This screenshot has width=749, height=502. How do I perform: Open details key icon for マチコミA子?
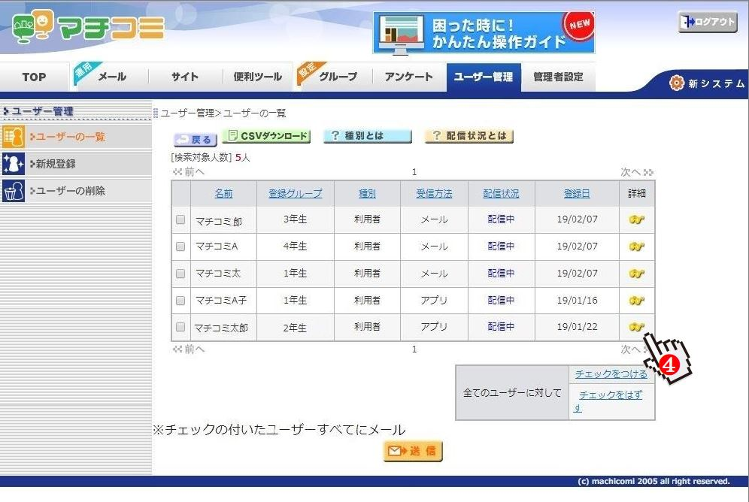(636, 301)
